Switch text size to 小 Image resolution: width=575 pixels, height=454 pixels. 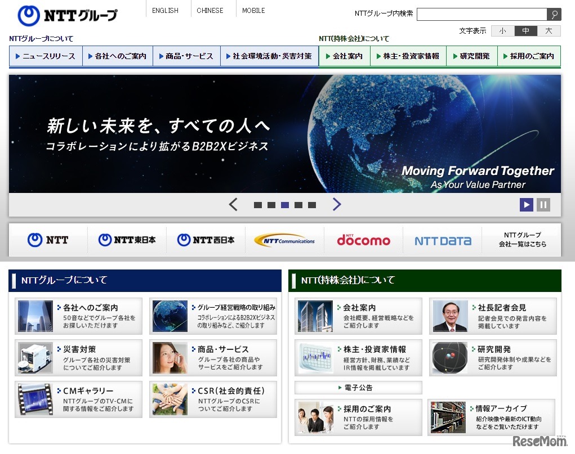click(x=502, y=31)
